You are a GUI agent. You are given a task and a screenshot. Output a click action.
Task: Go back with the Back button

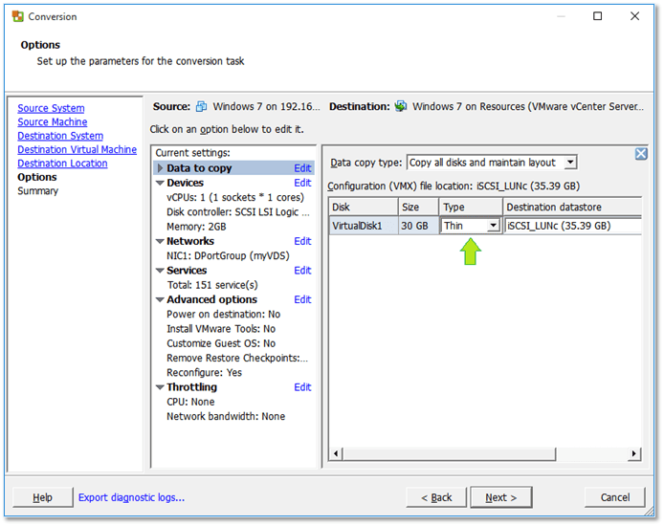pos(436,497)
